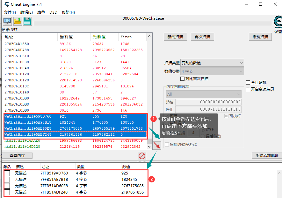Open the process list computer icon
The width and height of the screenshot is (282, 198).
click(x=7, y=21)
